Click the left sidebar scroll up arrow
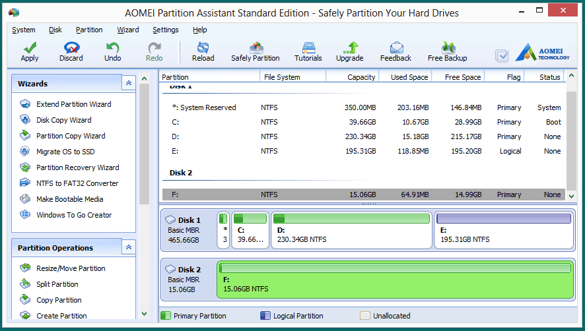The height and width of the screenshot is (331, 585). coord(145,78)
